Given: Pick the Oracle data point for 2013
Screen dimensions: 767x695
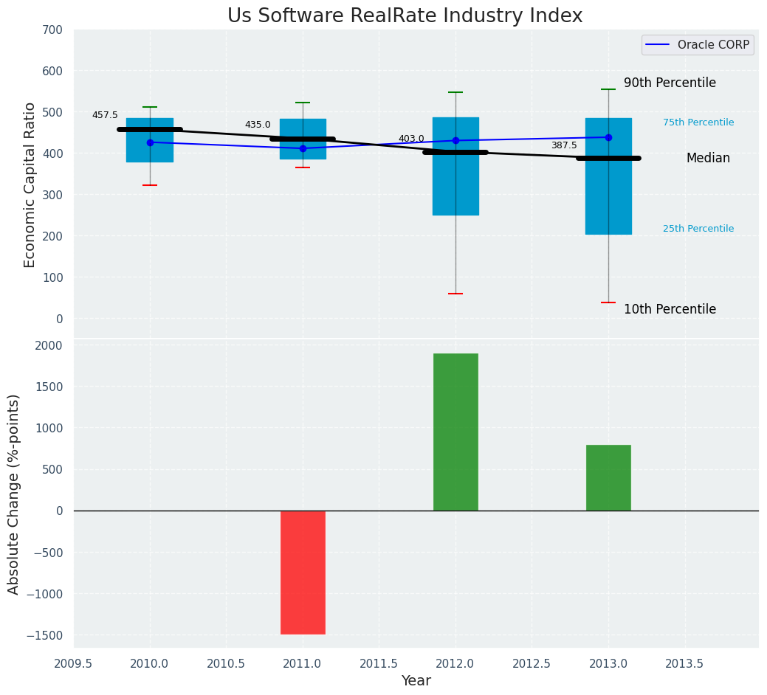Looking at the screenshot, I should coord(608,137).
